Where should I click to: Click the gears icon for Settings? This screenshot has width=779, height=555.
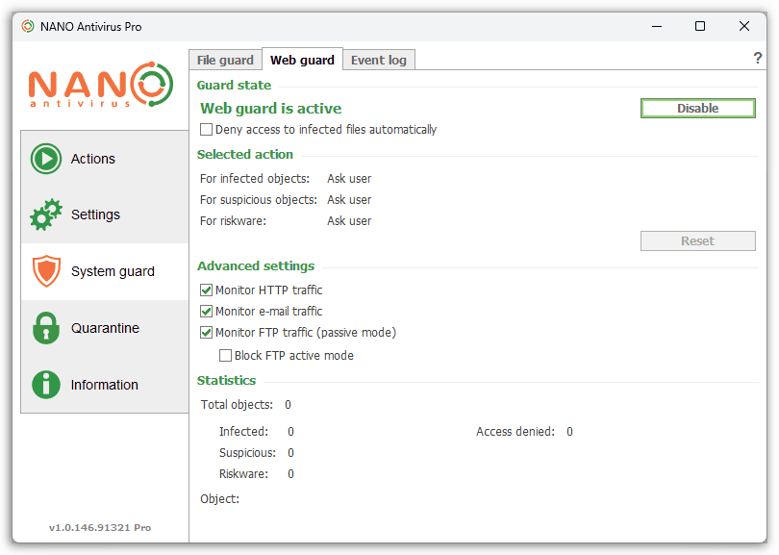46,214
